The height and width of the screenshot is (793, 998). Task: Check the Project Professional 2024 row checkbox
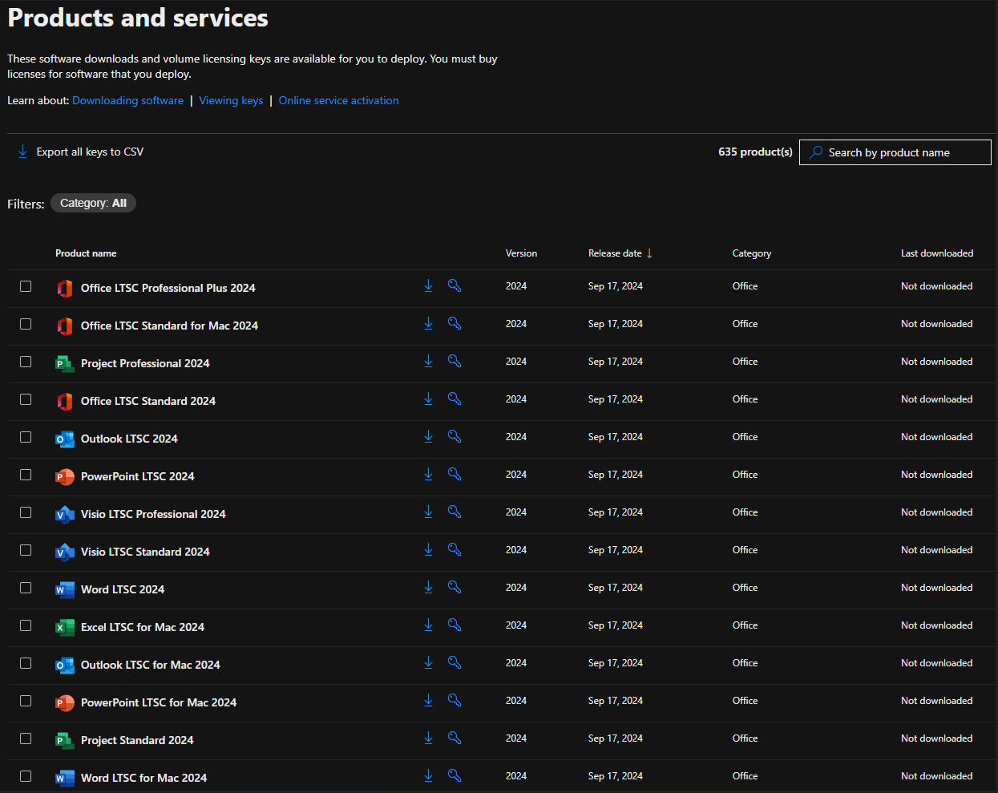(26, 362)
